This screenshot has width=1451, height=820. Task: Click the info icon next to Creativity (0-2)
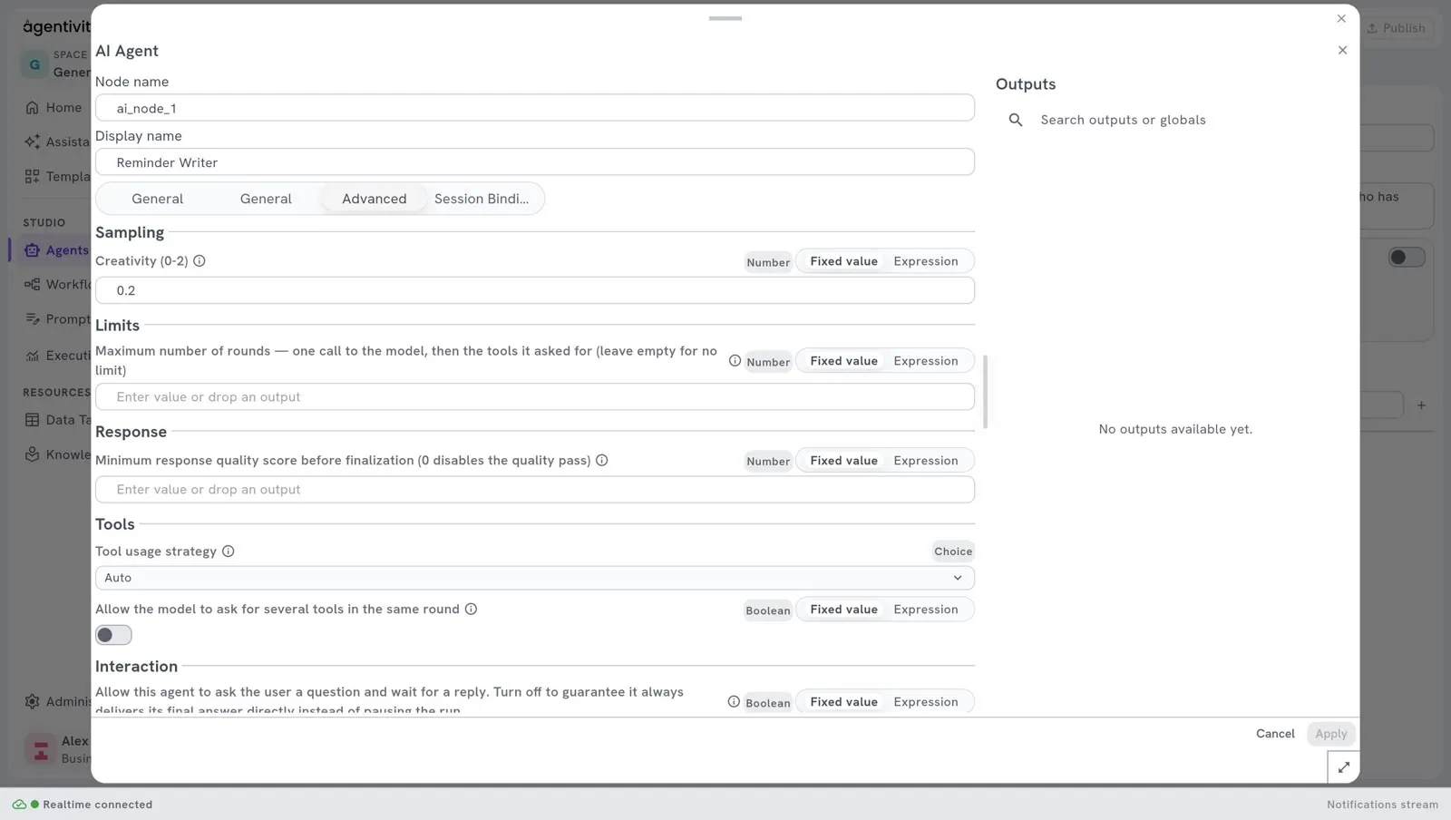(x=200, y=261)
